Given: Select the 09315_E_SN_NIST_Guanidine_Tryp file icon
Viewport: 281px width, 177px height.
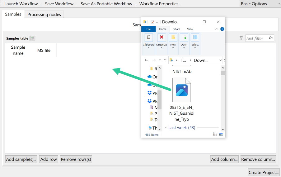Looking at the screenshot, I should pos(181,90).
